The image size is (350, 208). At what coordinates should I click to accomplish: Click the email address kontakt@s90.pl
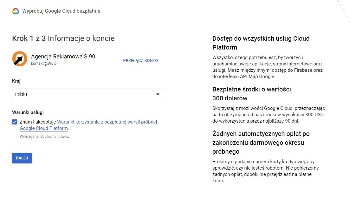pos(44,64)
